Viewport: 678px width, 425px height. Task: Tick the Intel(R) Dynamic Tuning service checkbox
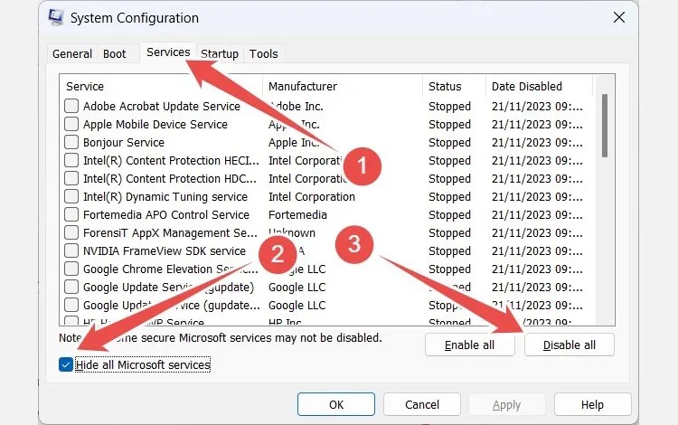[x=71, y=196]
